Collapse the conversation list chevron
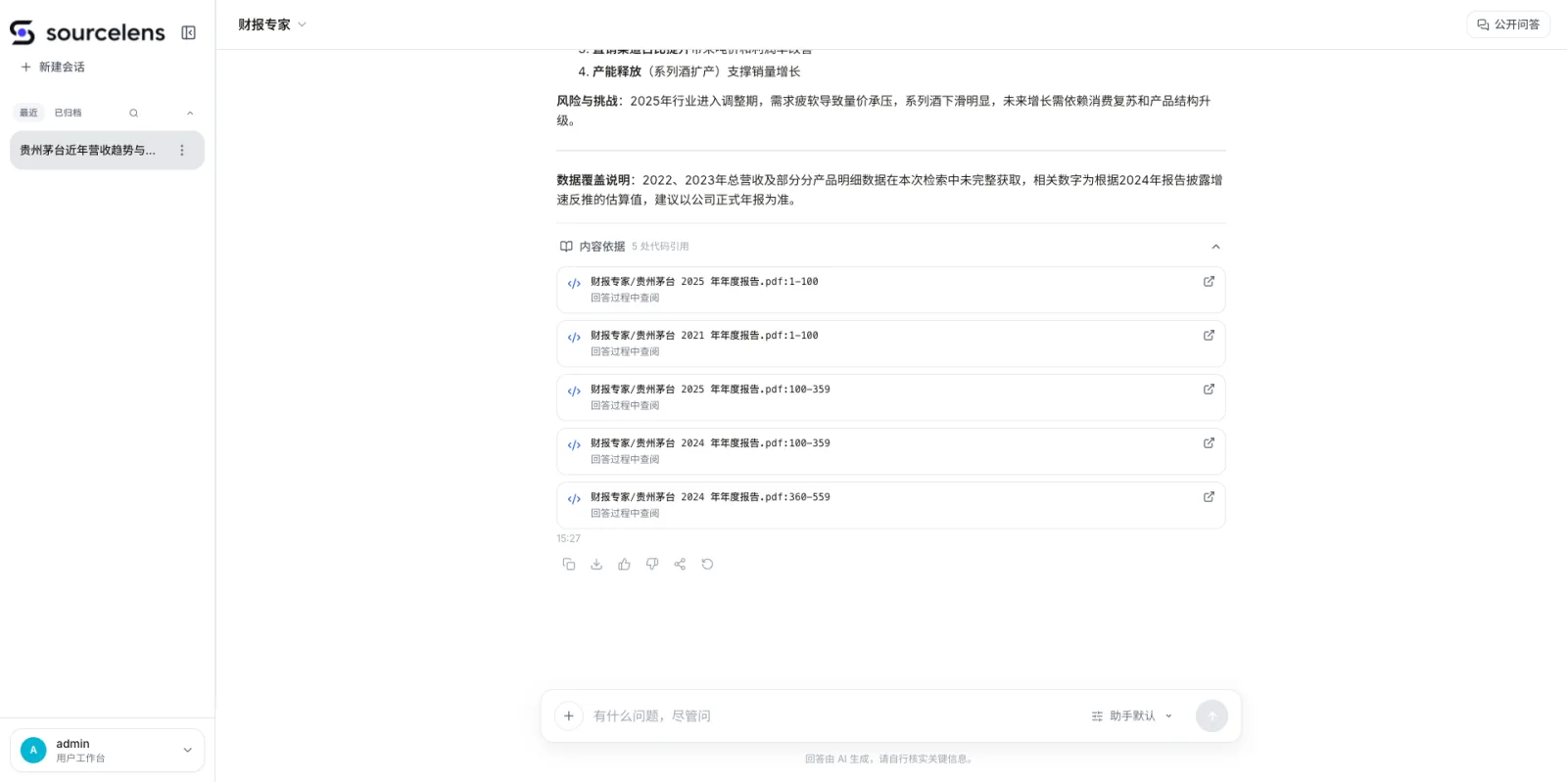The width and height of the screenshot is (1567, 782). 190,113
